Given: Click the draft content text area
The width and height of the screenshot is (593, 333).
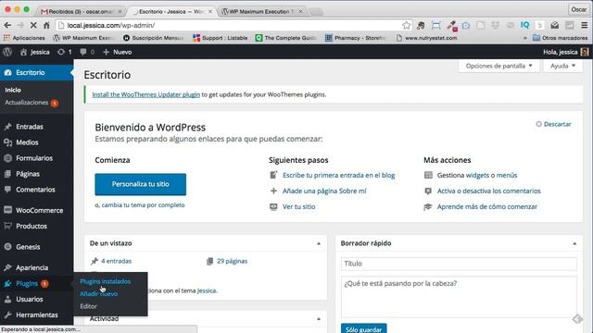Looking at the screenshot, I should [x=459, y=297].
